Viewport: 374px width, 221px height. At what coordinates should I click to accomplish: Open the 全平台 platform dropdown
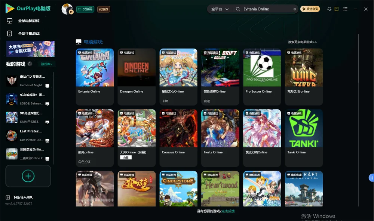click(x=220, y=9)
